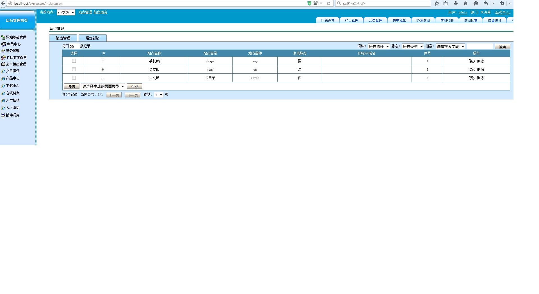Click the reload page icon

coord(328,3)
